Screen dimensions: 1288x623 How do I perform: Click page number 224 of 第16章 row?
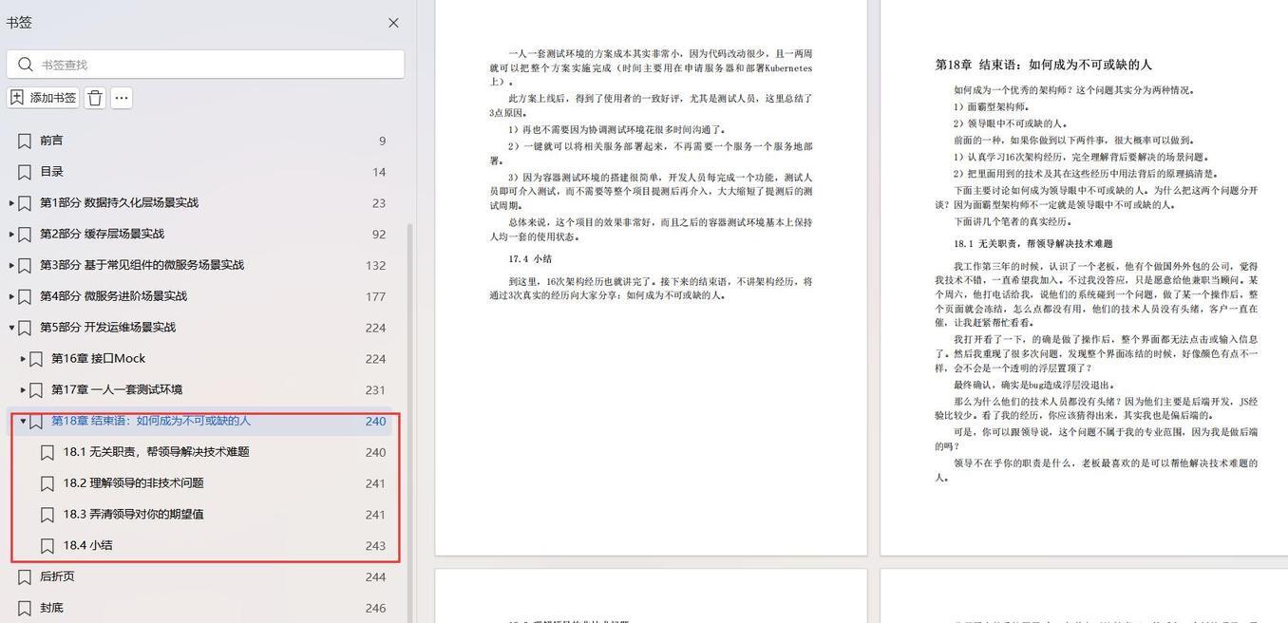pyautogui.click(x=375, y=359)
